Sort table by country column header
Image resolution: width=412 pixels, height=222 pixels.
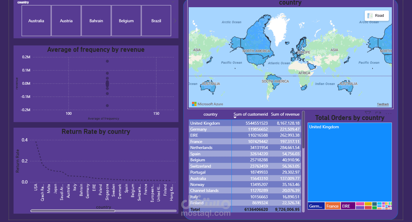(210, 114)
